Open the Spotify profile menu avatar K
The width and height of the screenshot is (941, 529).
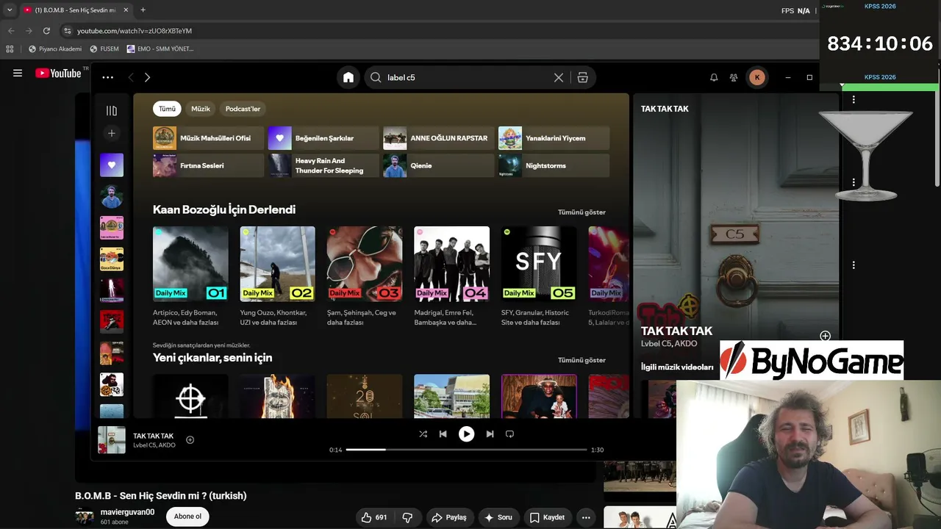click(x=757, y=77)
